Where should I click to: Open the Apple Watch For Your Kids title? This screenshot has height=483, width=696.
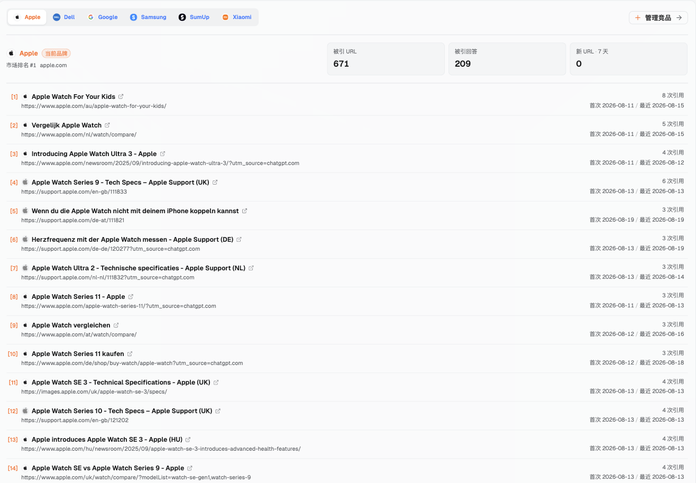74,97
